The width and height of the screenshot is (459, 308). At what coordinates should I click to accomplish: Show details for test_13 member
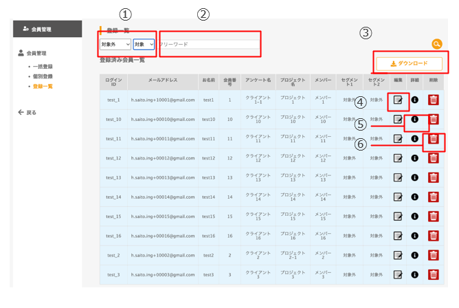pos(414,177)
